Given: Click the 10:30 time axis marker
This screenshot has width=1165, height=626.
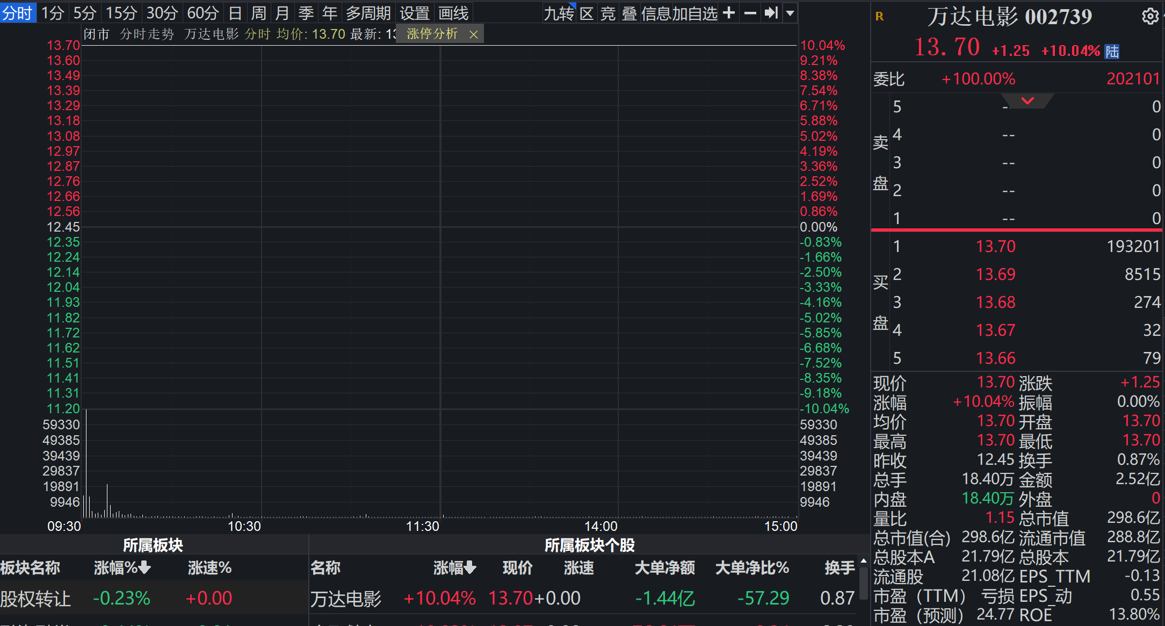Looking at the screenshot, I should pyautogui.click(x=244, y=526).
